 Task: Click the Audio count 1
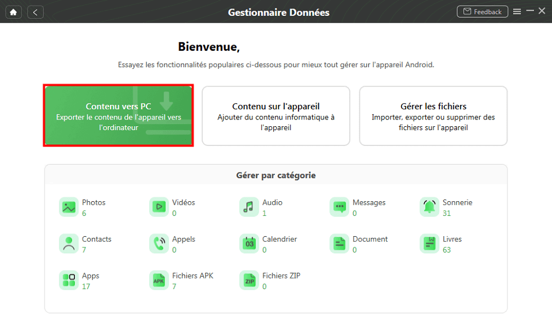[264, 214]
